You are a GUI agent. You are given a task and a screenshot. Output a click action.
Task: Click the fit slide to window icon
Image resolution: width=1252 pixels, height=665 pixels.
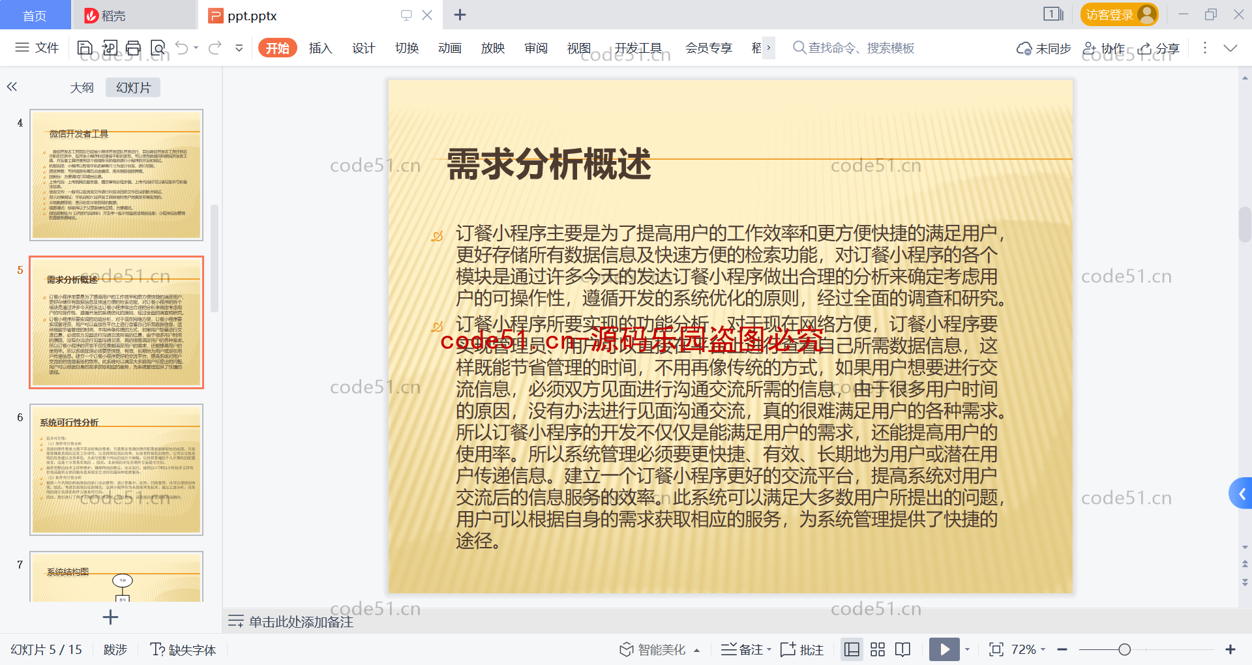coord(996,649)
